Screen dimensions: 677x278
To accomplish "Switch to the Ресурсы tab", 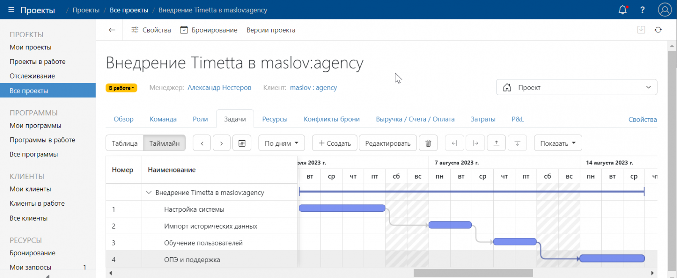I will (275, 119).
